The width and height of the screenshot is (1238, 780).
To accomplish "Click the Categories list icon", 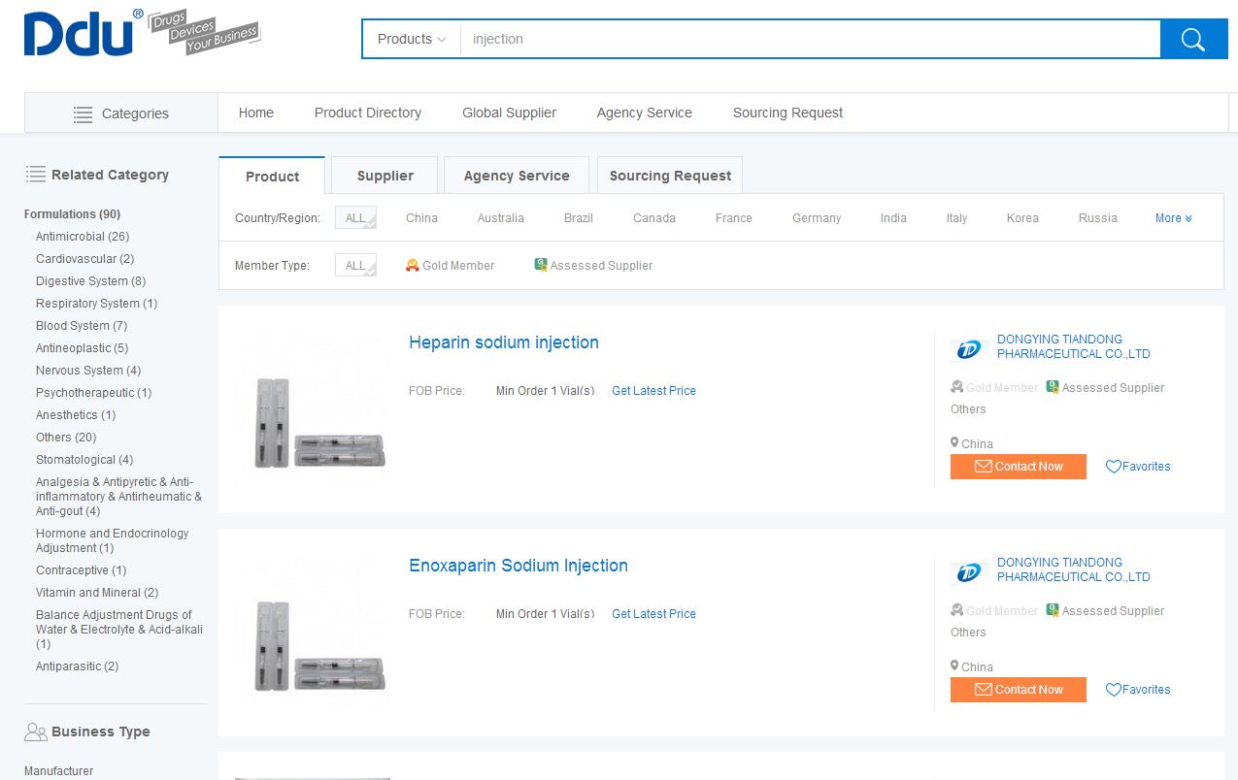I will (84, 114).
